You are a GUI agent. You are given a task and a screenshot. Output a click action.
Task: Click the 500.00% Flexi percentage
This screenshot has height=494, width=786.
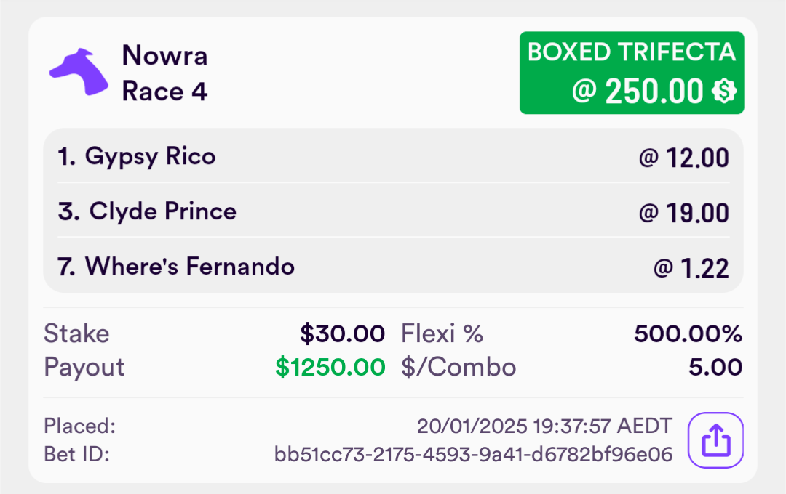pyautogui.click(x=688, y=333)
